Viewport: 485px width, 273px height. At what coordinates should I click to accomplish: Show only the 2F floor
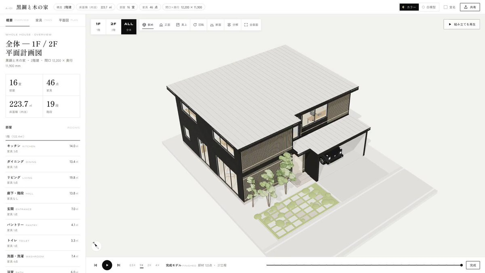pos(114,27)
